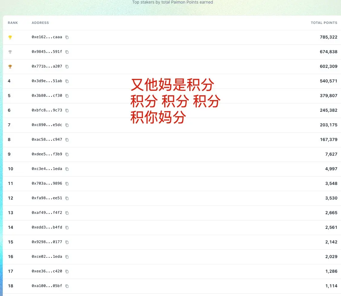Click total points value 3,548

331,183
